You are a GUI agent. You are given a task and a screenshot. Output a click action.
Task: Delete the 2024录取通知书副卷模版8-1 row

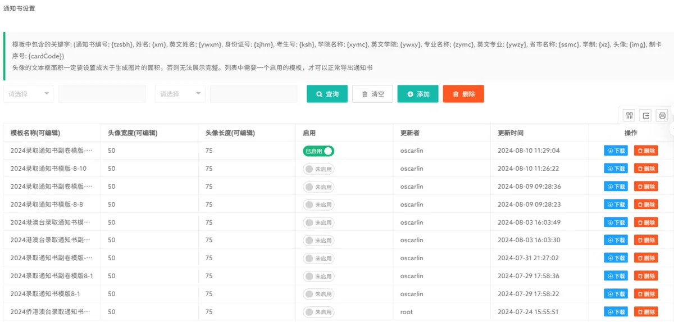[646, 276]
